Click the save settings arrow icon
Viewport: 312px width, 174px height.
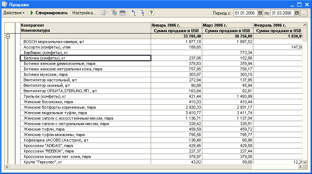(141, 13)
